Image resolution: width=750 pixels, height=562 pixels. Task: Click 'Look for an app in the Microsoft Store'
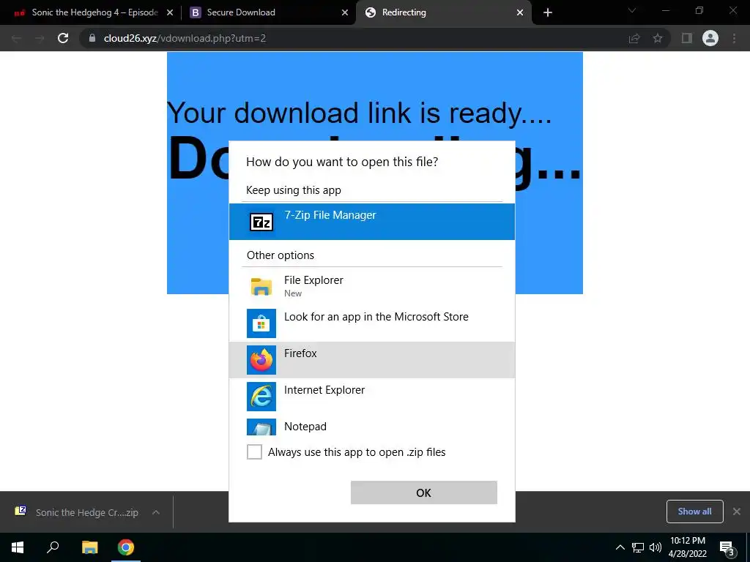[x=376, y=317]
